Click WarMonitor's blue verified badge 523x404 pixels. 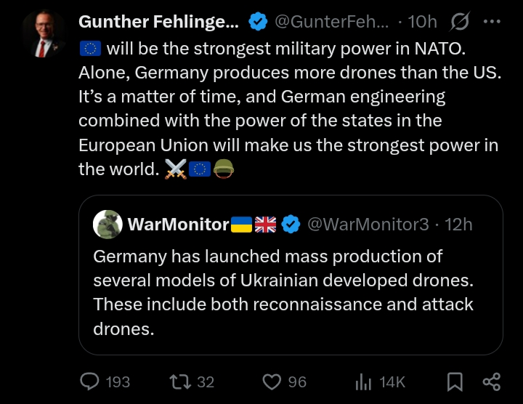(x=291, y=225)
